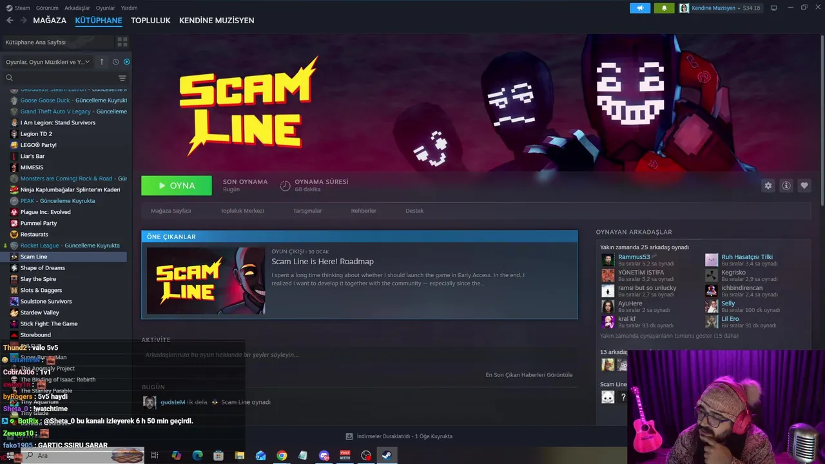The image size is (825, 464).
Task: Click the library search magnifier
Action: click(x=9, y=78)
